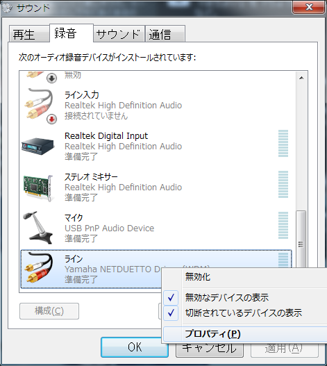The width and height of the screenshot is (327, 366).
Task: Open プロパティ(P) from the context menu
Action: click(245, 334)
